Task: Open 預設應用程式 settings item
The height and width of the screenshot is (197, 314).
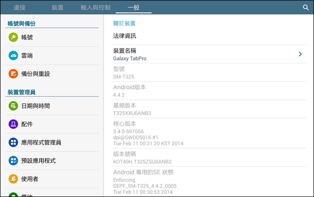Action: click(x=52, y=161)
